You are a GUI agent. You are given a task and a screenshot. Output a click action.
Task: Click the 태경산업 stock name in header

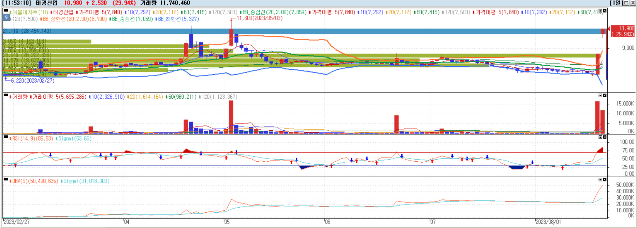(x=46, y=3)
